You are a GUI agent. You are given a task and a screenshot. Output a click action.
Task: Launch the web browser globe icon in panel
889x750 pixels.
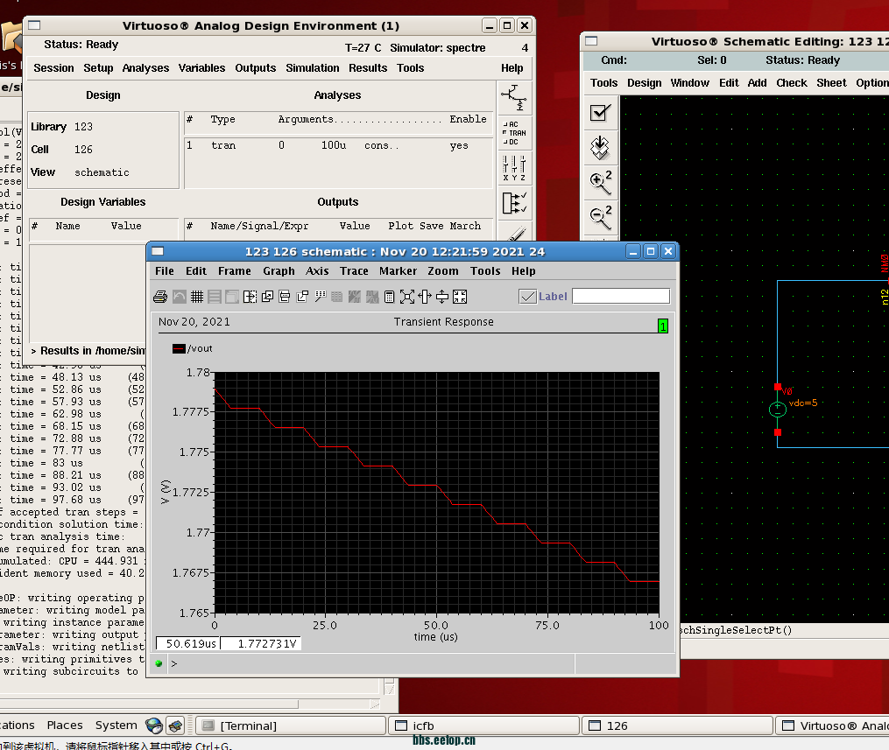154,725
